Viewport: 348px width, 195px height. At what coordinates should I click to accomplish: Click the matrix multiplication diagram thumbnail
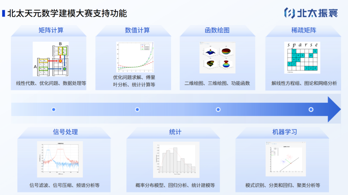click(51, 58)
